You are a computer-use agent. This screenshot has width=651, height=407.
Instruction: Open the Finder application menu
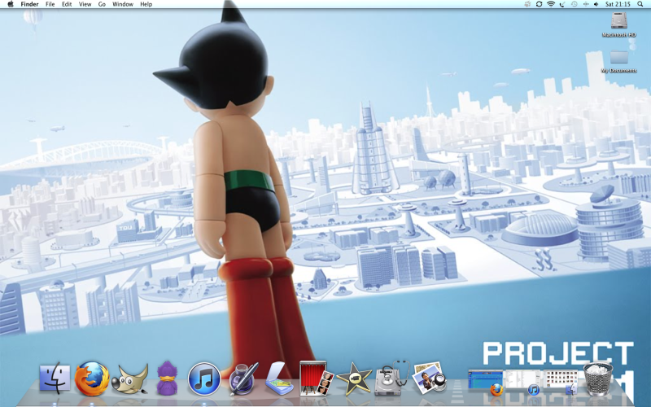pyautogui.click(x=29, y=4)
